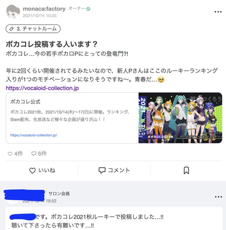Open the post's three-dot options menu

[218, 12]
